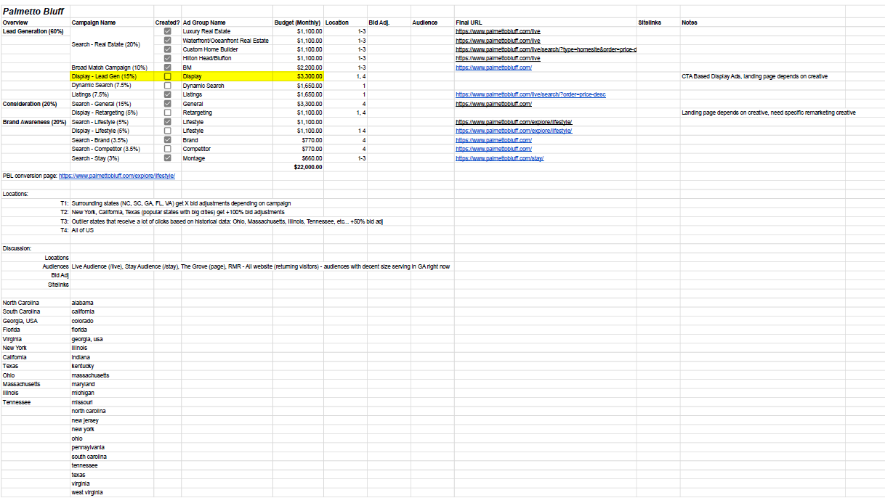Follow the palmettobluff.com/stay/ link

pos(500,158)
